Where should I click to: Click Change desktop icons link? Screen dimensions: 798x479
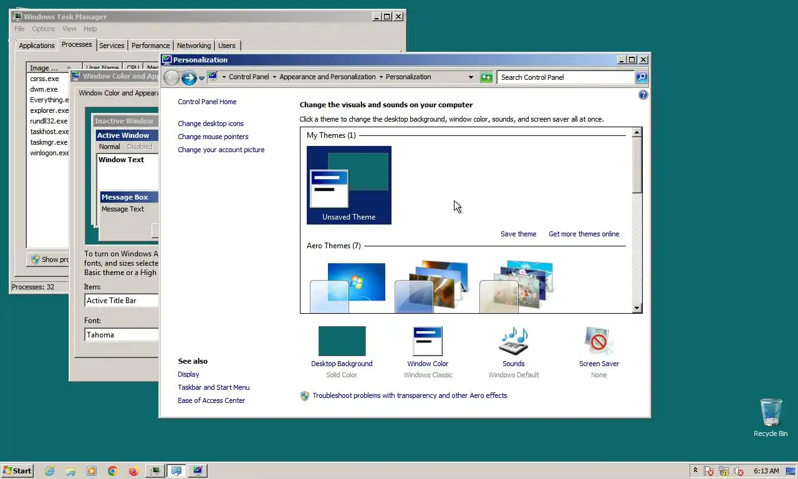[211, 123]
